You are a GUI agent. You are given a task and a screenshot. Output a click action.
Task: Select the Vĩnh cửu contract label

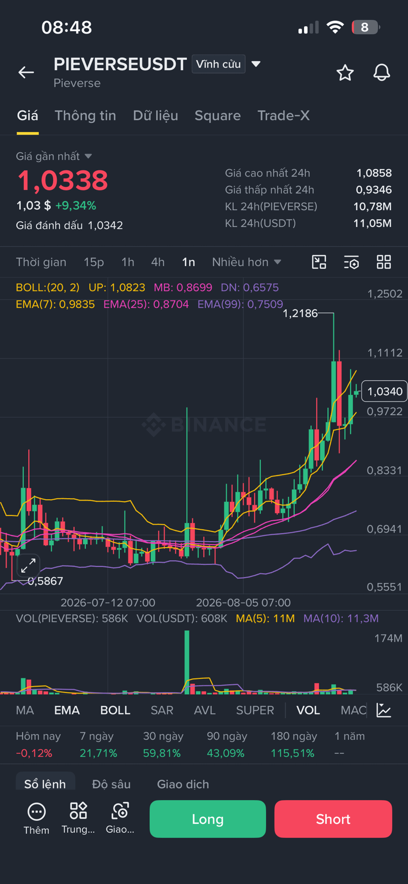point(218,64)
